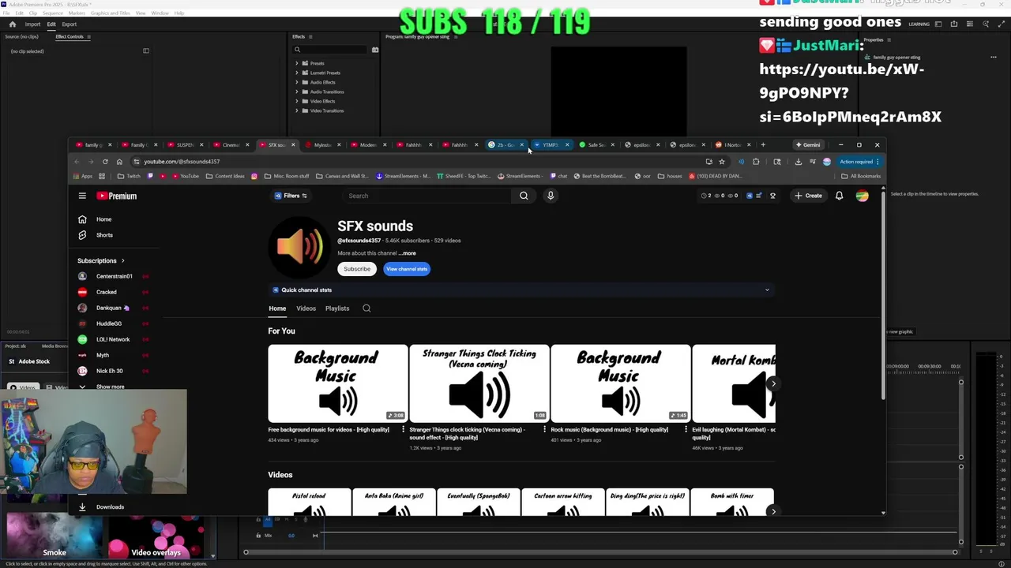
Task: Open the Gemini button in browser title bar
Action: coord(808,145)
